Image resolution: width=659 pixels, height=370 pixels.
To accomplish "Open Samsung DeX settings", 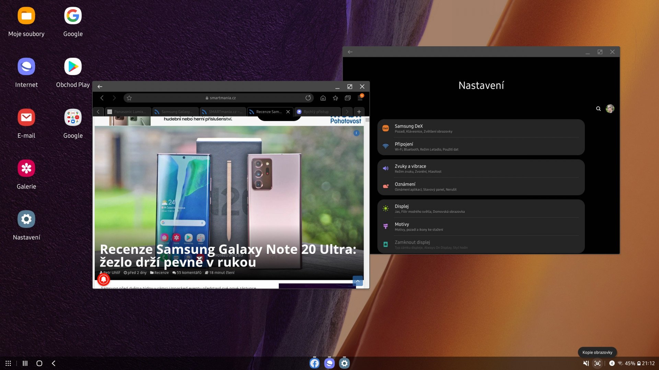I will click(481, 128).
